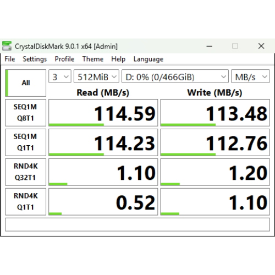Image resolution: width=275 pixels, height=275 pixels.
Task: Run the RND4K Q32T1 benchmark
Action: pos(25,172)
